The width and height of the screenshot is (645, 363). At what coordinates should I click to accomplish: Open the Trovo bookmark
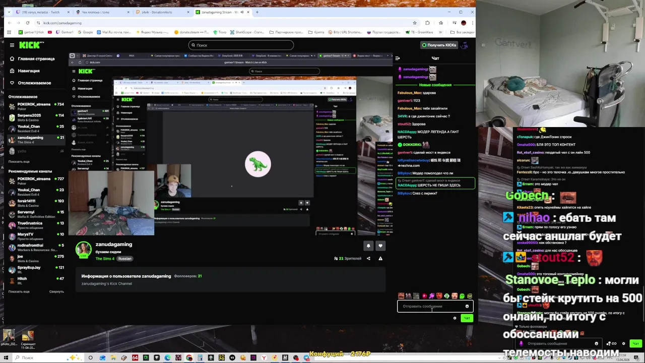coord(219,32)
